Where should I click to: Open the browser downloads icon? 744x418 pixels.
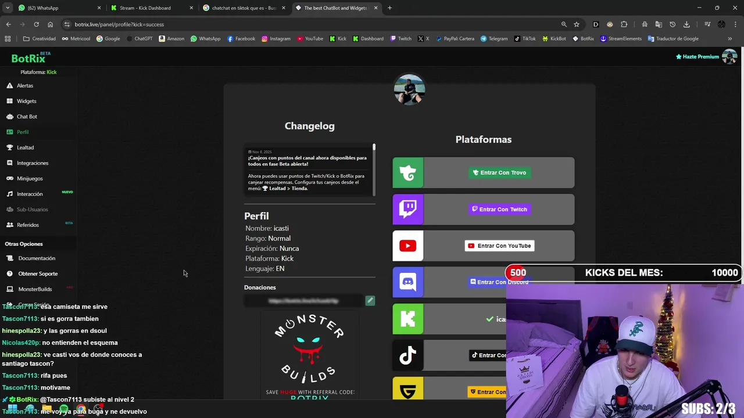click(x=686, y=24)
